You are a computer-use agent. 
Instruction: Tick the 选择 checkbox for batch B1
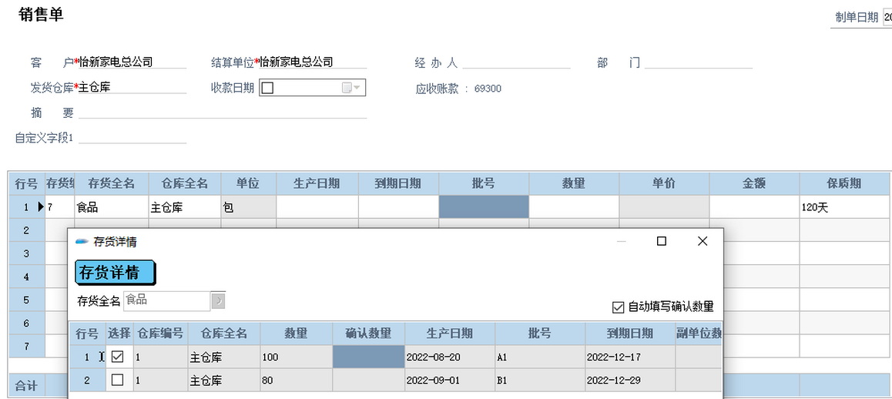[x=117, y=380]
